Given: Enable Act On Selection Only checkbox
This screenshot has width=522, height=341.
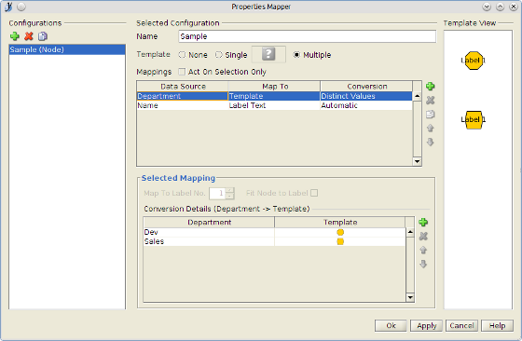Looking at the screenshot, I should tap(182, 72).
